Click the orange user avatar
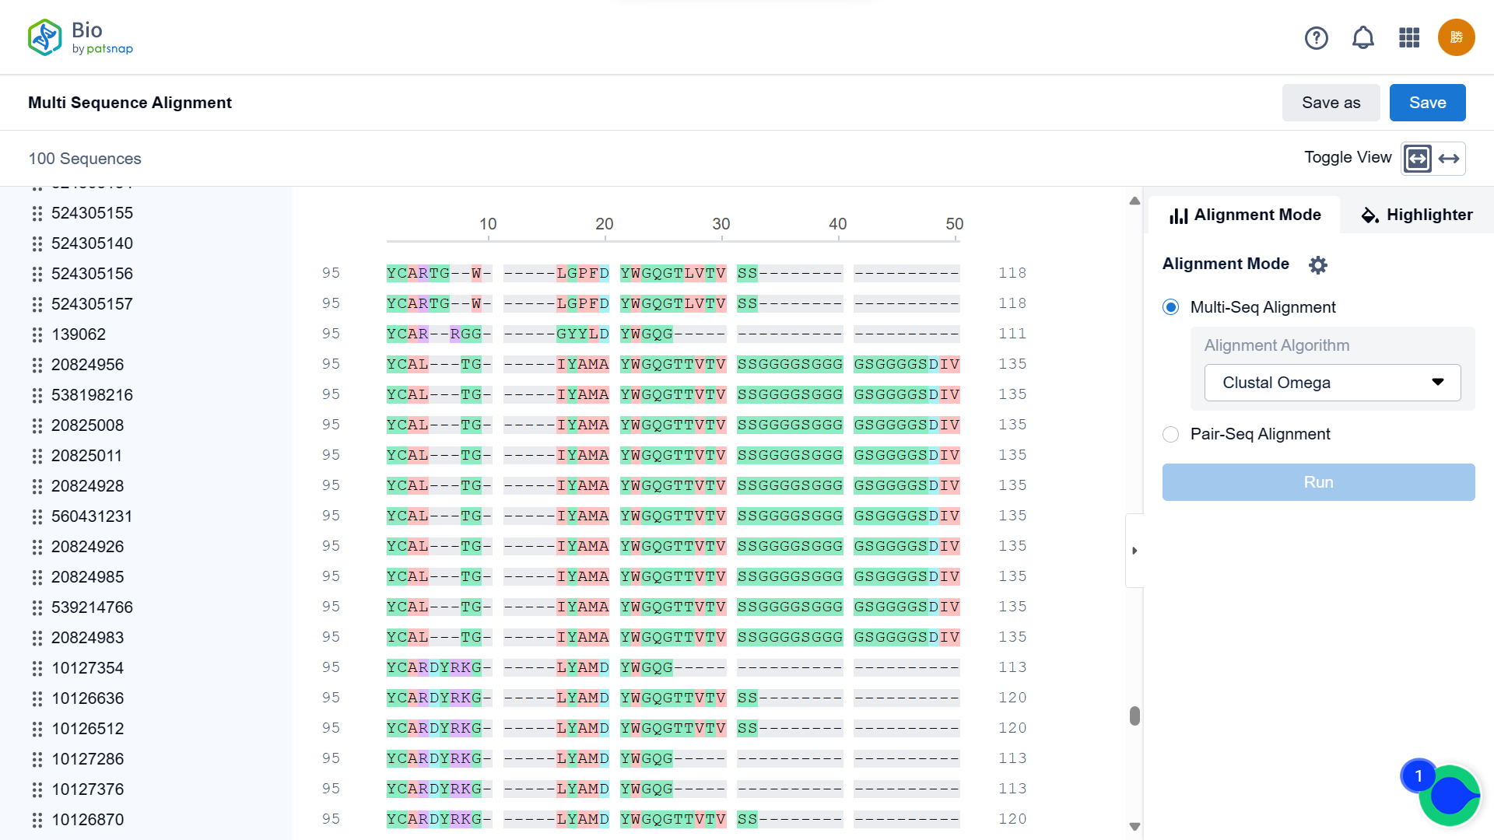 [x=1456, y=37]
